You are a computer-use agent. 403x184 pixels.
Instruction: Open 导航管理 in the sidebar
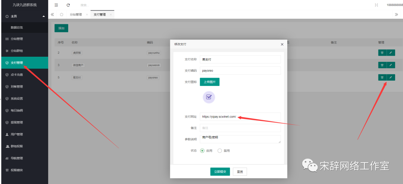point(24,158)
